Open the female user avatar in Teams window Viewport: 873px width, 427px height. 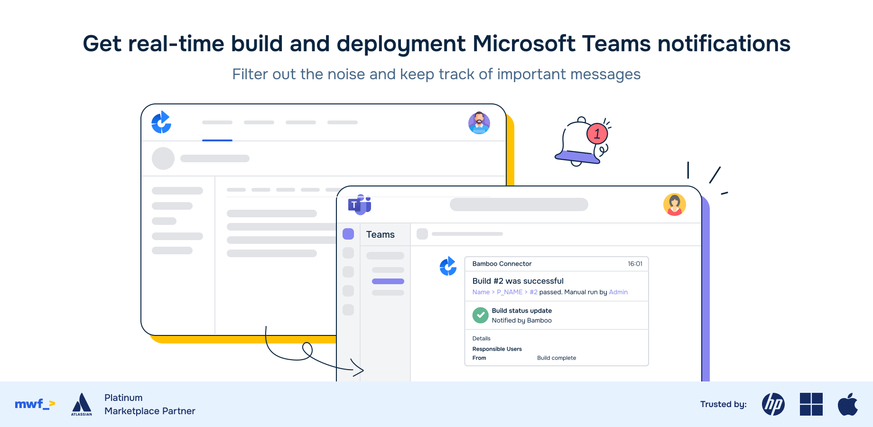coord(674,204)
